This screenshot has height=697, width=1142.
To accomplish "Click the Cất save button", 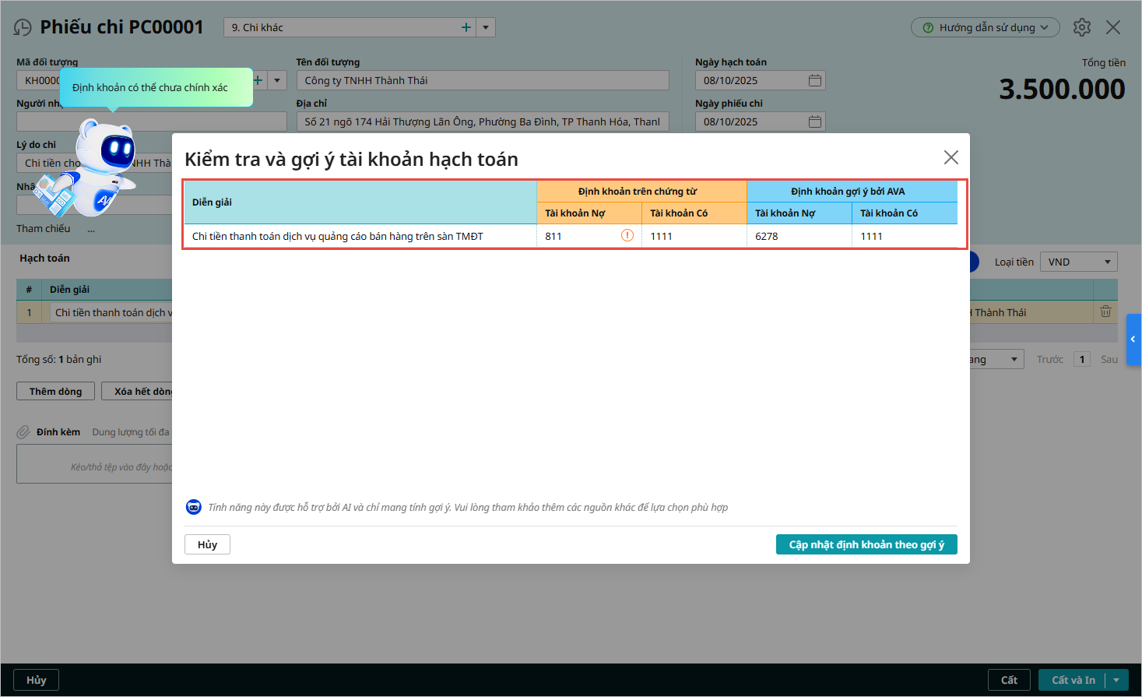I will pyautogui.click(x=1009, y=680).
